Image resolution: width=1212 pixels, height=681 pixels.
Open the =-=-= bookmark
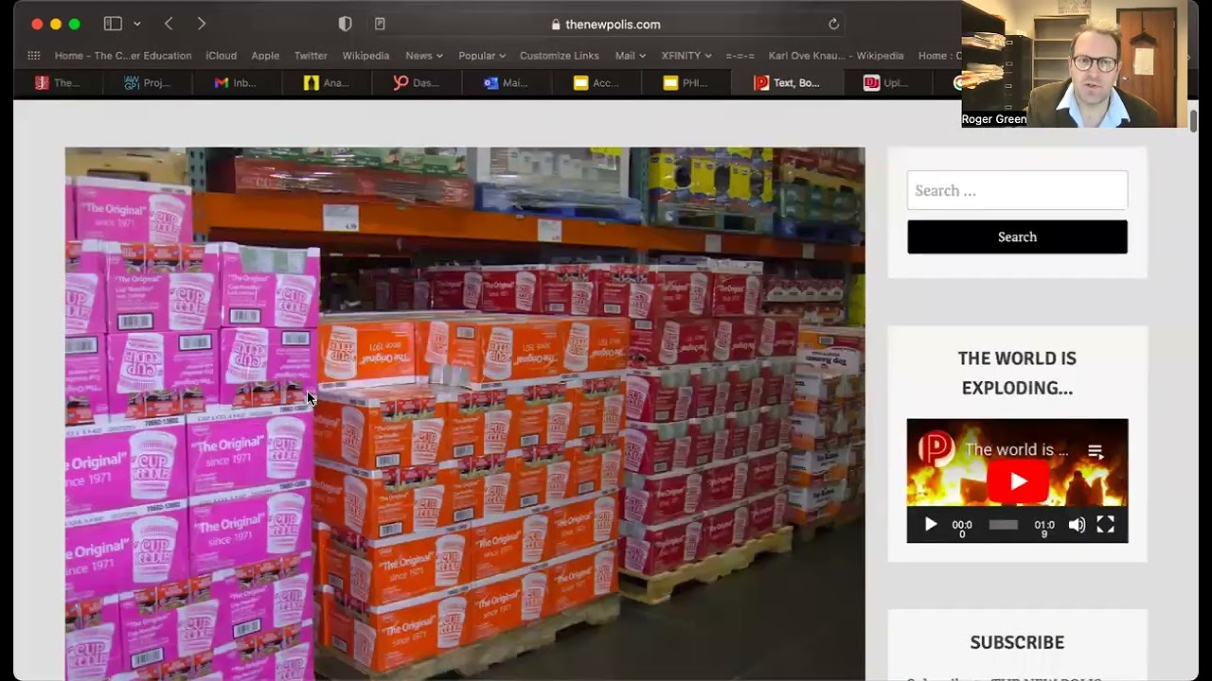(x=740, y=56)
